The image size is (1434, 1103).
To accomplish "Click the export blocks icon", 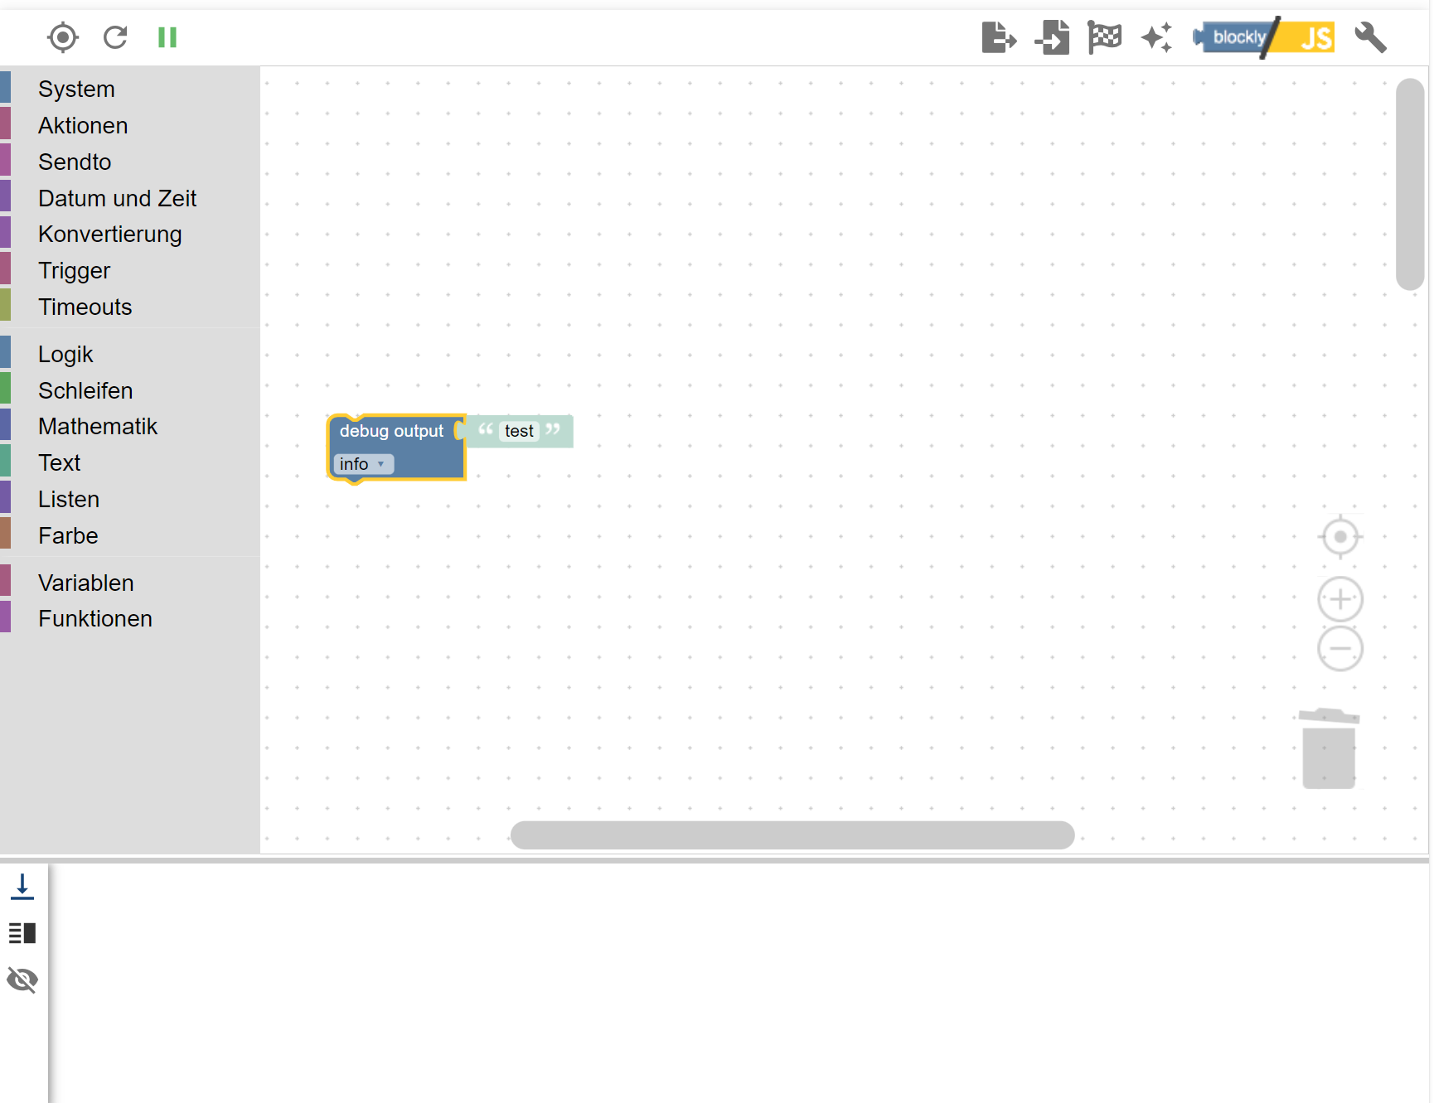I will (999, 37).
